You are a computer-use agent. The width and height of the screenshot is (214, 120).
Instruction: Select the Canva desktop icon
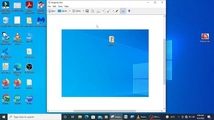click(x=29, y=99)
